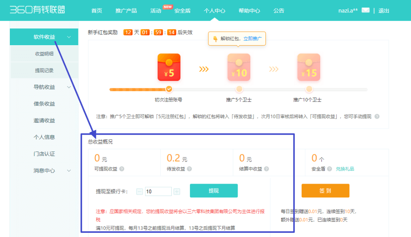Open 消息中心 in sidebar
The width and height of the screenshot is (411, 237).
tap(44, 170)
